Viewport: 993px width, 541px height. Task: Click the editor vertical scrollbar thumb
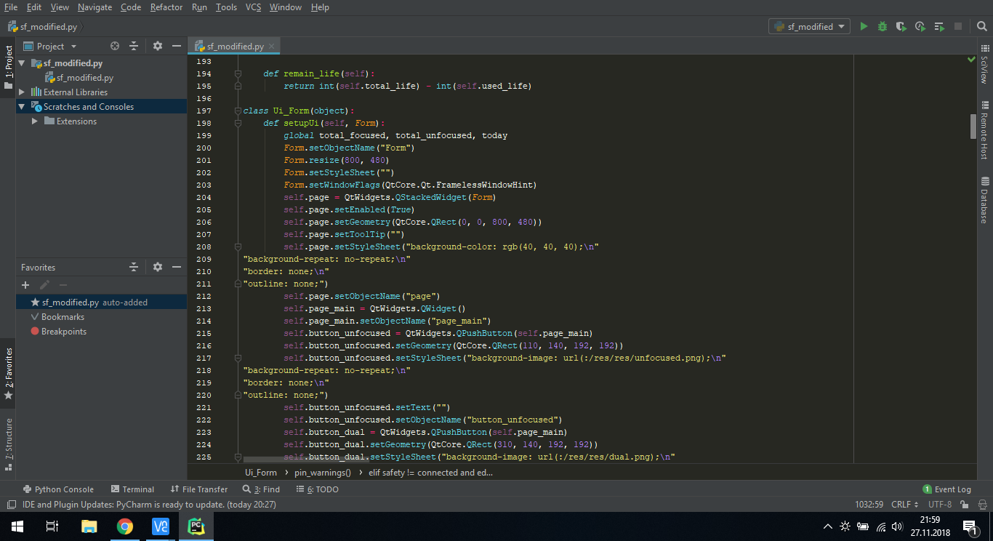coord(973,126)
